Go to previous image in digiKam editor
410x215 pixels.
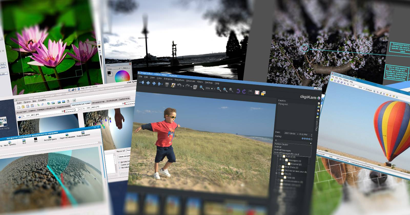[148, 83]
